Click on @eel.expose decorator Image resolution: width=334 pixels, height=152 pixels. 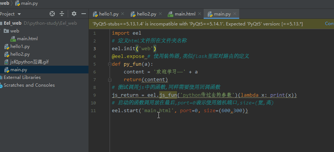[x=128, y=56]
